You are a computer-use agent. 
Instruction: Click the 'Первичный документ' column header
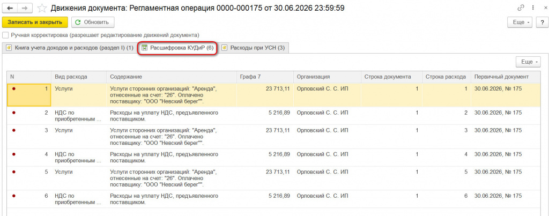coord(506,77)
